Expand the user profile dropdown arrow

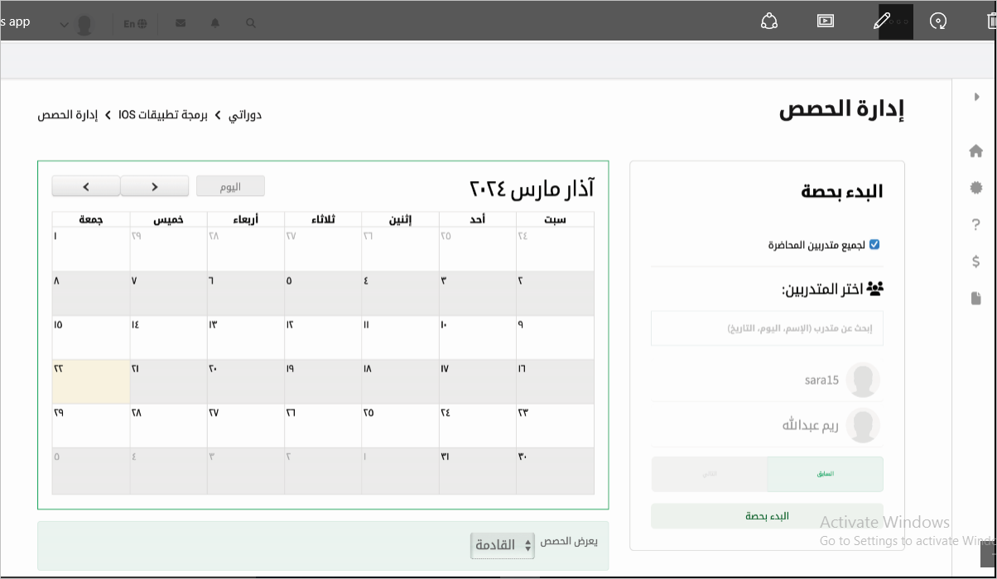point(65,25)
